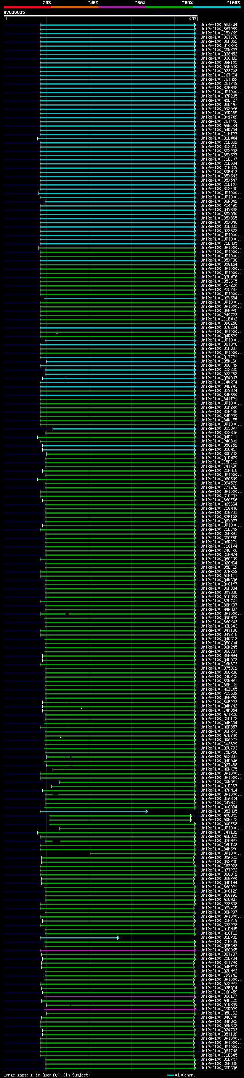Open the UniRef100_P23638 entry
This screenshot has height=1078, width=244.
click(219, 904)
